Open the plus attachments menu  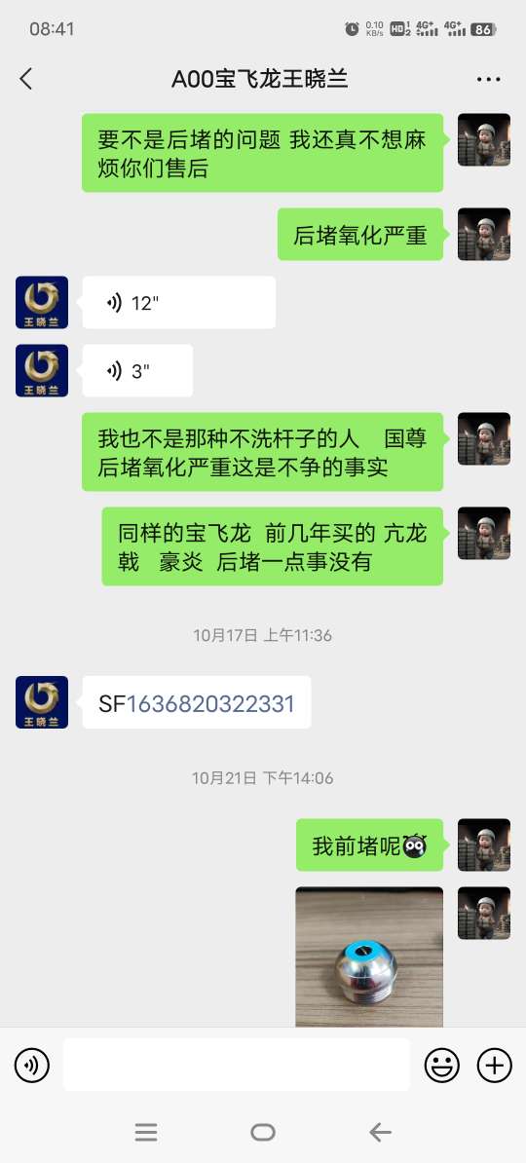click(494, 1066)
